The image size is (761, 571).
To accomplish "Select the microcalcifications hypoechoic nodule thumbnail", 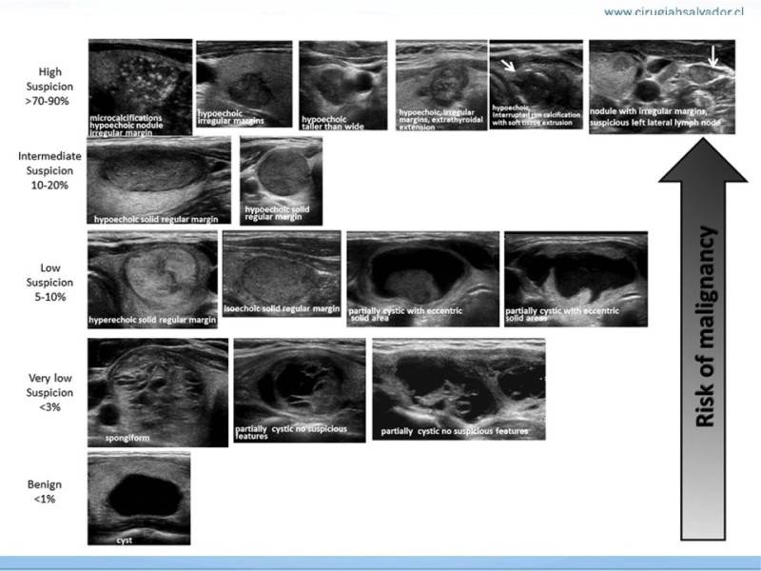I will (139, 89).
